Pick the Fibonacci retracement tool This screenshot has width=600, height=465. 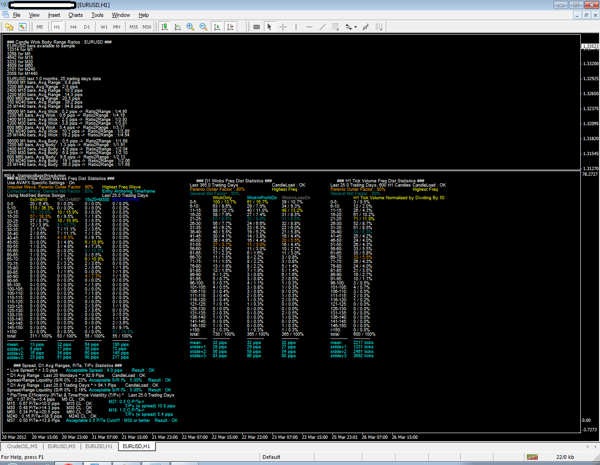point(336,27)
